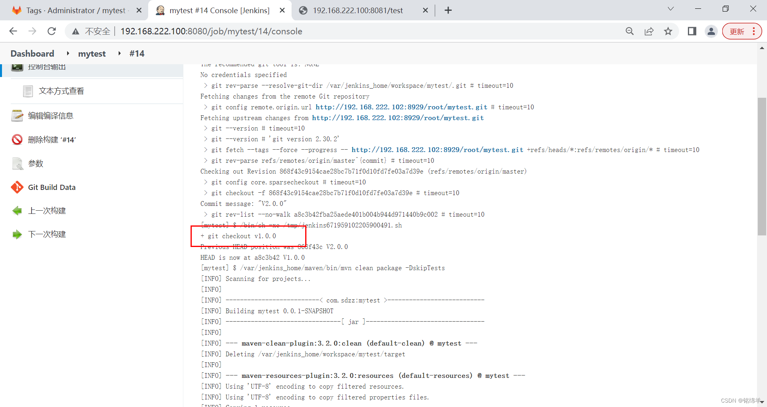Open the Chrome profile avatar
Viewport: 767px width, 407px height.
711,31
